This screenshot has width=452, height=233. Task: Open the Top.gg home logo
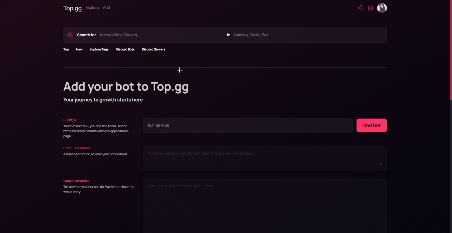click(72, 8)
